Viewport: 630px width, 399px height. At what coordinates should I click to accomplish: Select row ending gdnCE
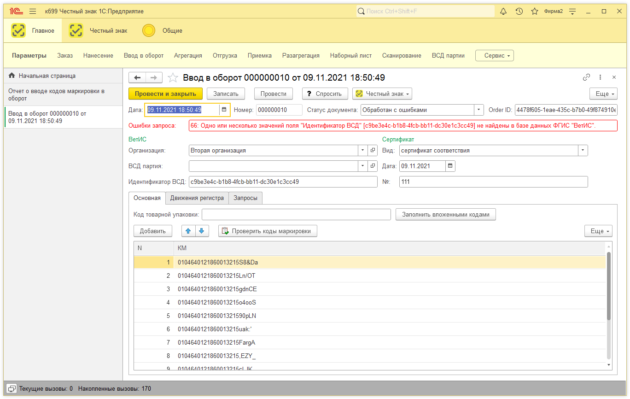pos(370,289)
